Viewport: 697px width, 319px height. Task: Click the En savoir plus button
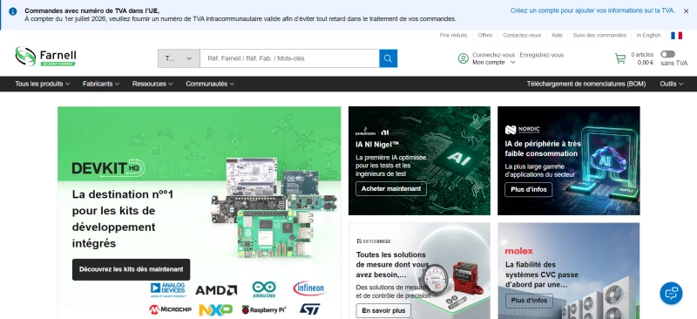click(383, 310)
